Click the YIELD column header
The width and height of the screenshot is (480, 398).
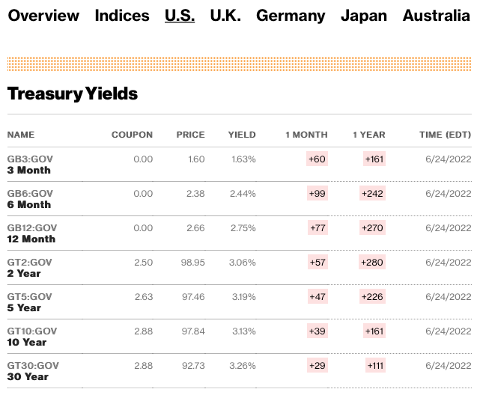click(242, 135)
